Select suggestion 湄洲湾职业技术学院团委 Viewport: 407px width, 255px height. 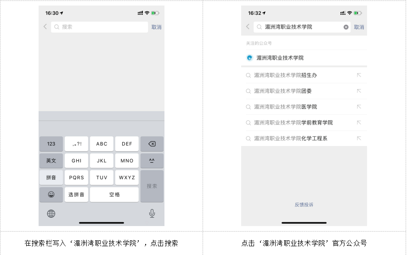click(x=304, y=91)
